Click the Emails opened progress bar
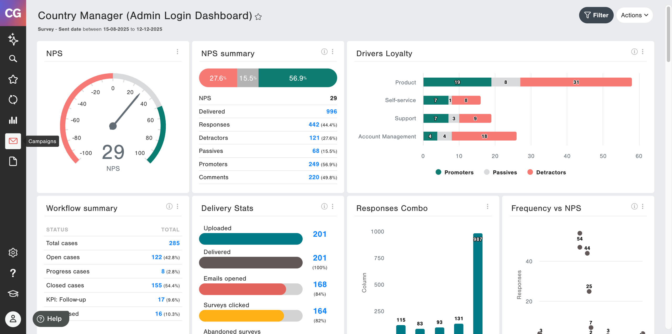Screen dimensions: 672x334 point(250,289)
